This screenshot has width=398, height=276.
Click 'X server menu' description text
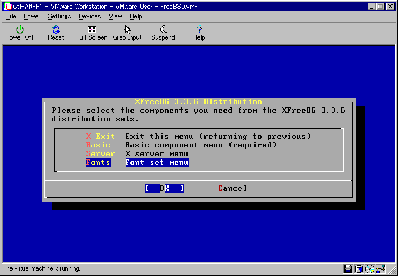pos(157,153)
